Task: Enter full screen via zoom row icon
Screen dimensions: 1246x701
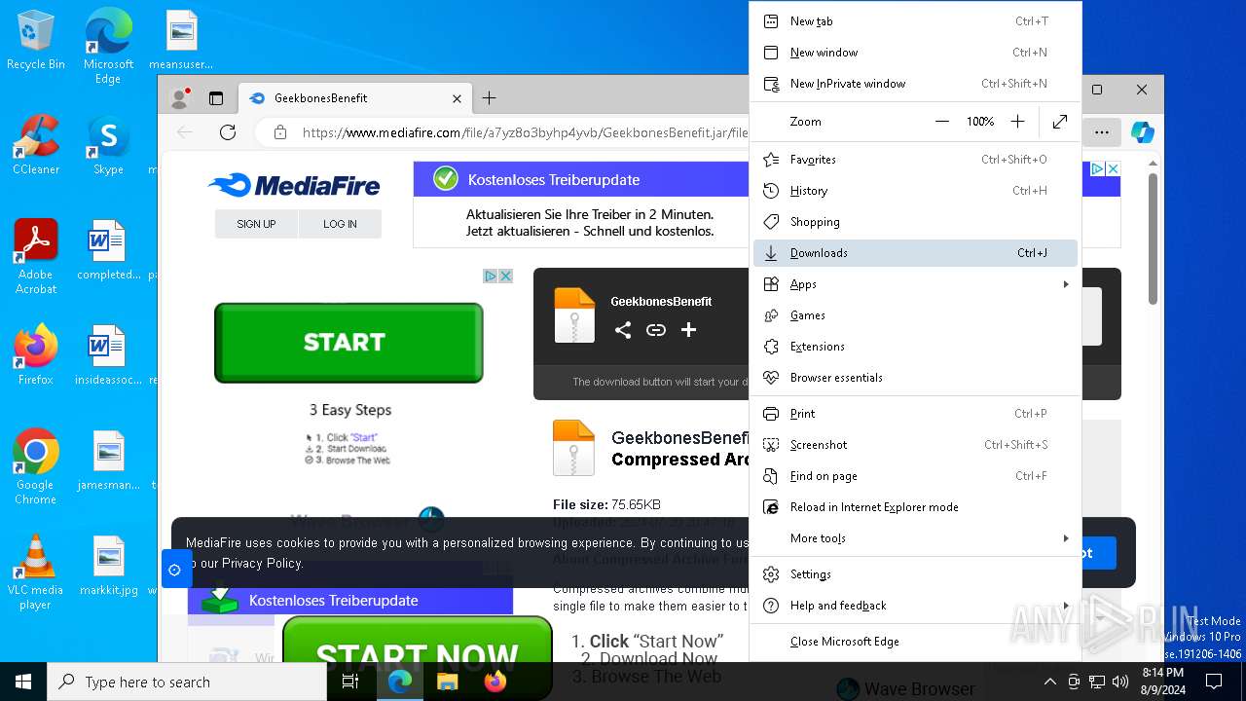Action: (1060, 122)
